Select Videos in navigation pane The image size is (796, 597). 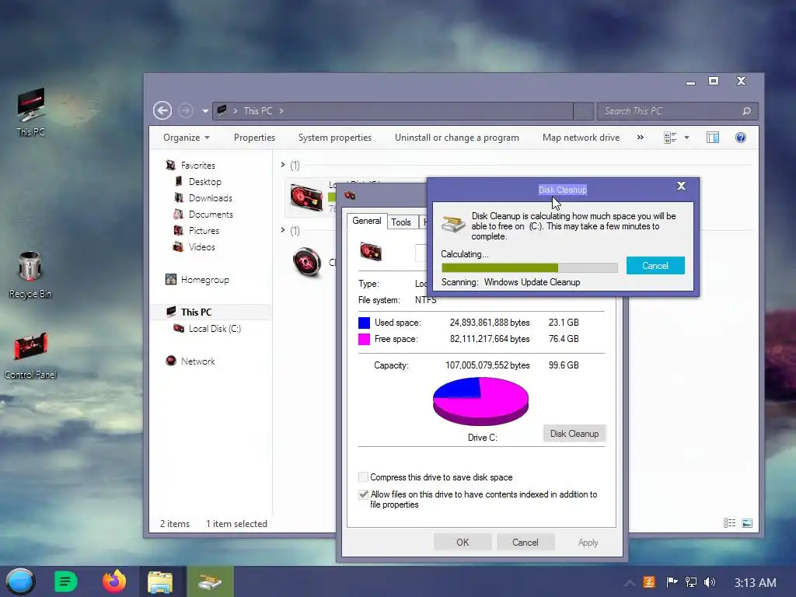coord(201,246)
